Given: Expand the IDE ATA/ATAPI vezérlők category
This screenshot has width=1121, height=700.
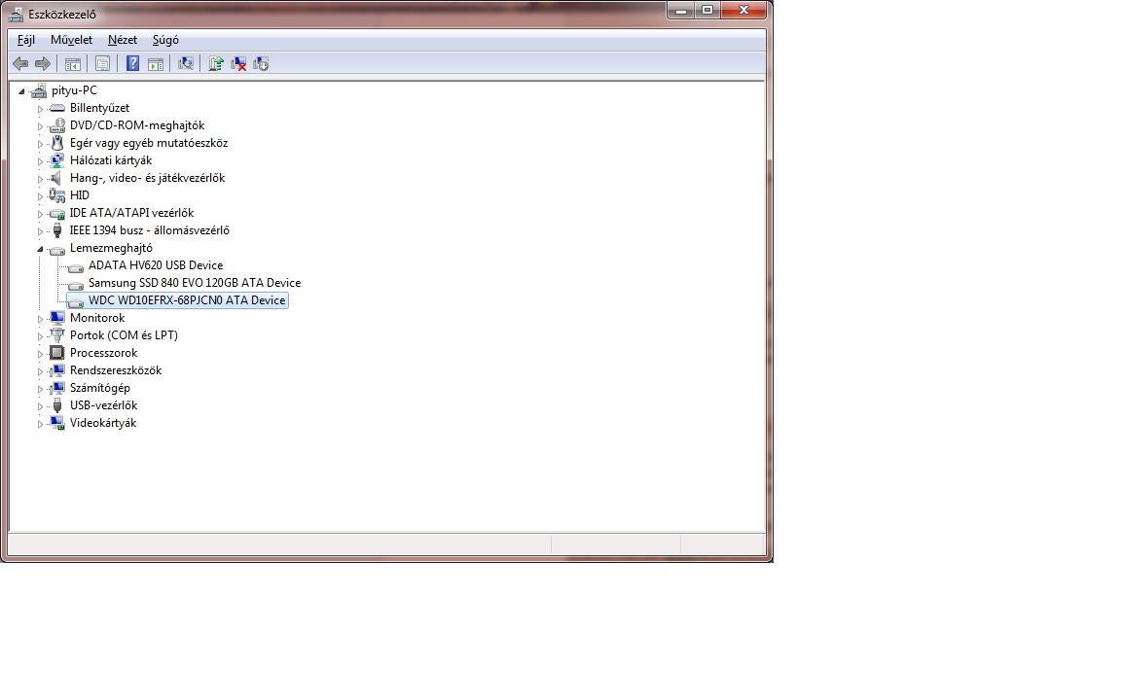Looking at the screenshot, I should click(x=40, y=214).
